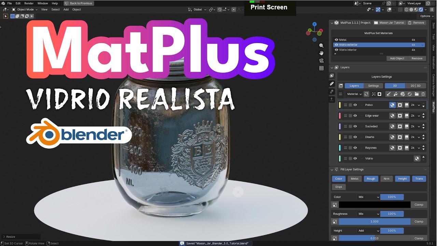
Task: Click Remove next to Mason Jar Tutorial
Action: coord(417,23)
